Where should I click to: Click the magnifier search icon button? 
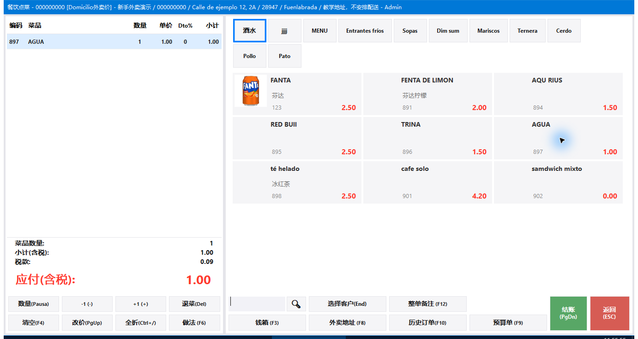pyautogui.click(x=296, y=304)
